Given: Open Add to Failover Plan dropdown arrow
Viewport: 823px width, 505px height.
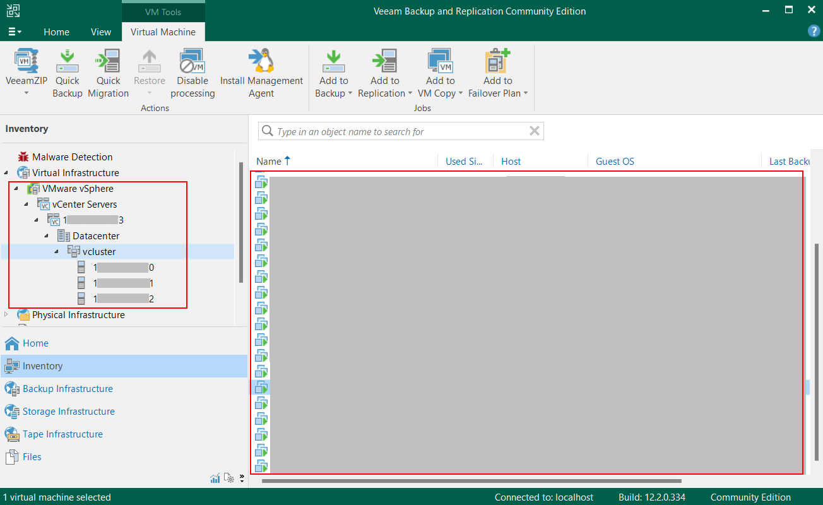Looking at the screenshot, I should 526,93.
